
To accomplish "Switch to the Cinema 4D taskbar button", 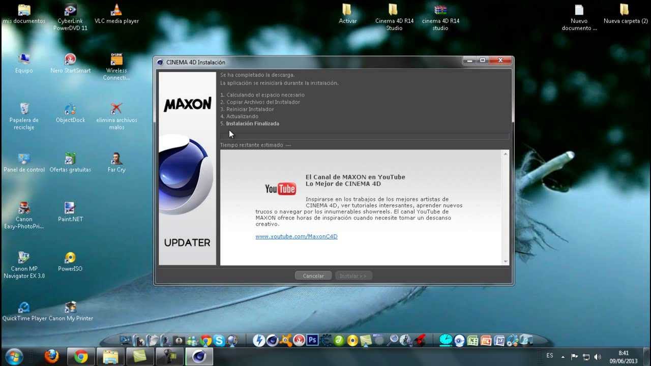I will (x=198, y=356).
